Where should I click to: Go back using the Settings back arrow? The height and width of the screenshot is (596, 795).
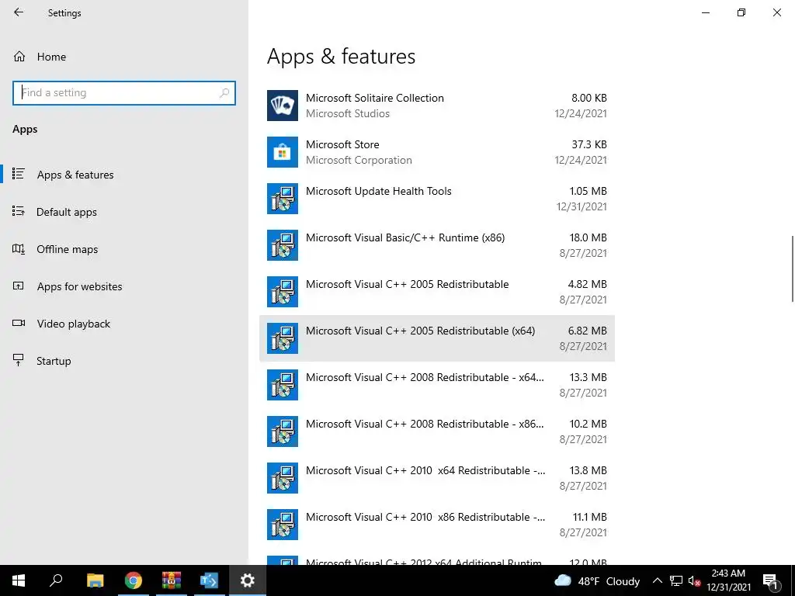click(19, 12)
